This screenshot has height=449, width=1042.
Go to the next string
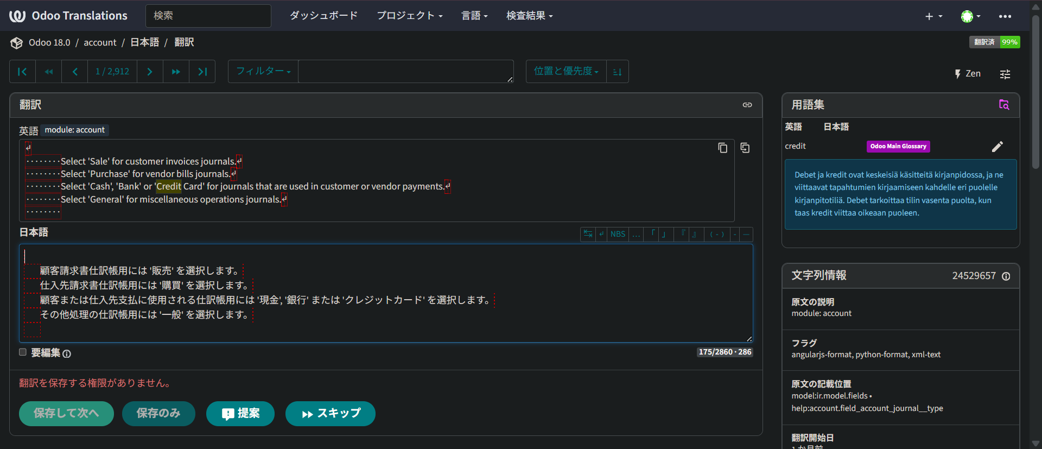150,72
